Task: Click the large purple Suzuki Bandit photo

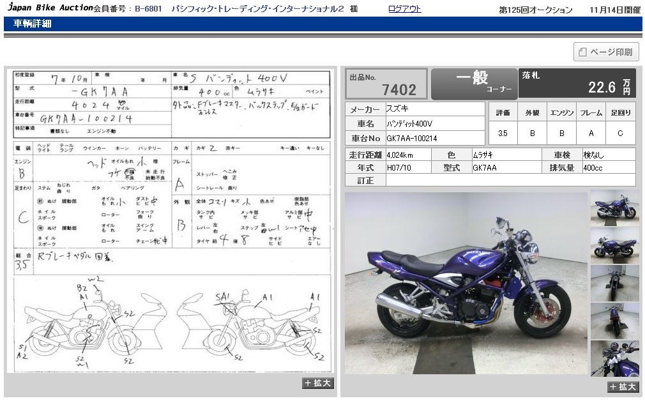Action: (466, 284)
